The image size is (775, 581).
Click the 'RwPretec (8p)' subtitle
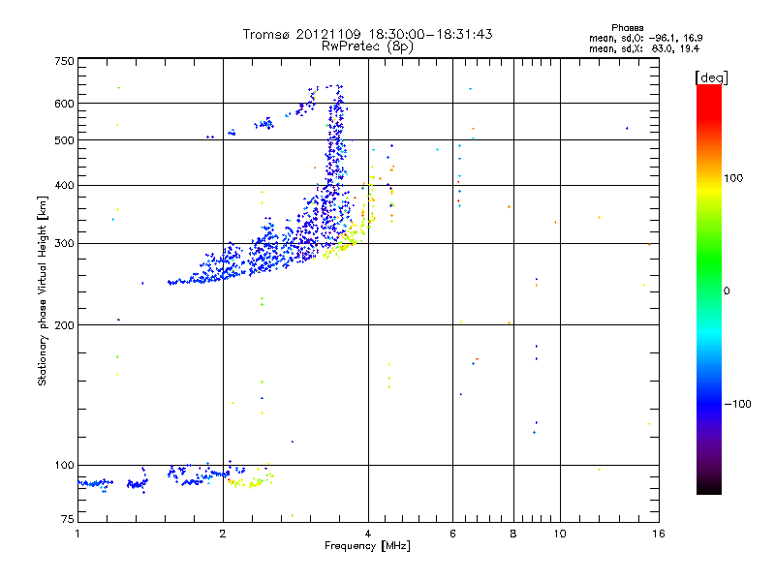coord(367,46)
